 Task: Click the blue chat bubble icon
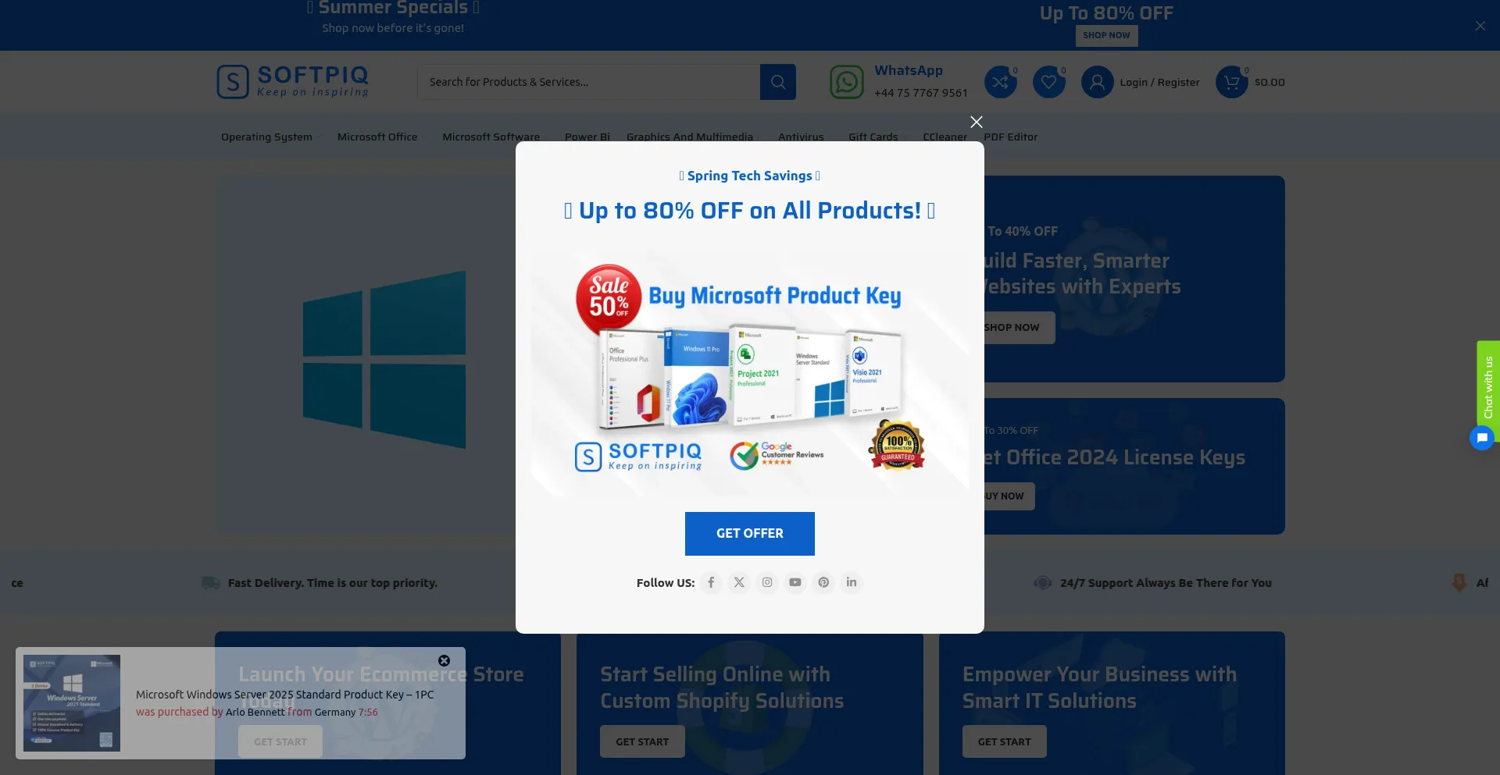(x=1482, y=438)
